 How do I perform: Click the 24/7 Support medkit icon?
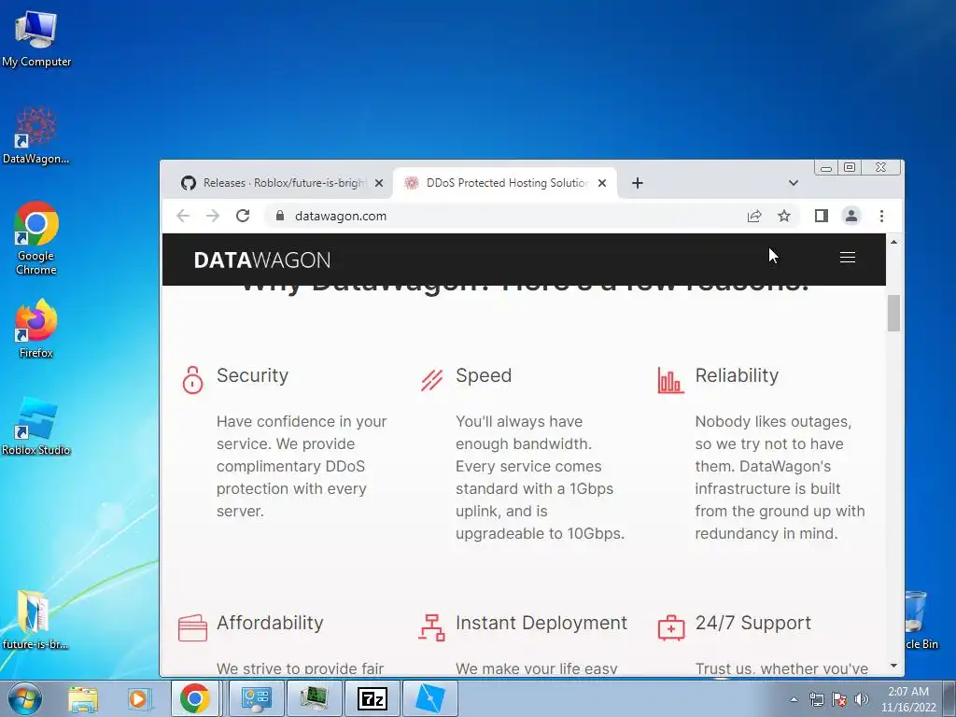(x=670, y=628)
